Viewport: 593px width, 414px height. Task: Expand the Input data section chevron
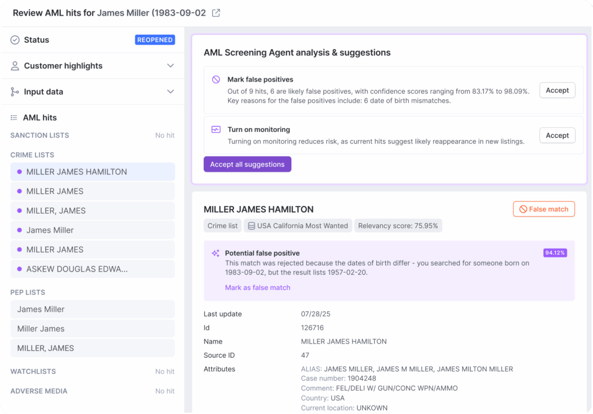tap(170, 91)
